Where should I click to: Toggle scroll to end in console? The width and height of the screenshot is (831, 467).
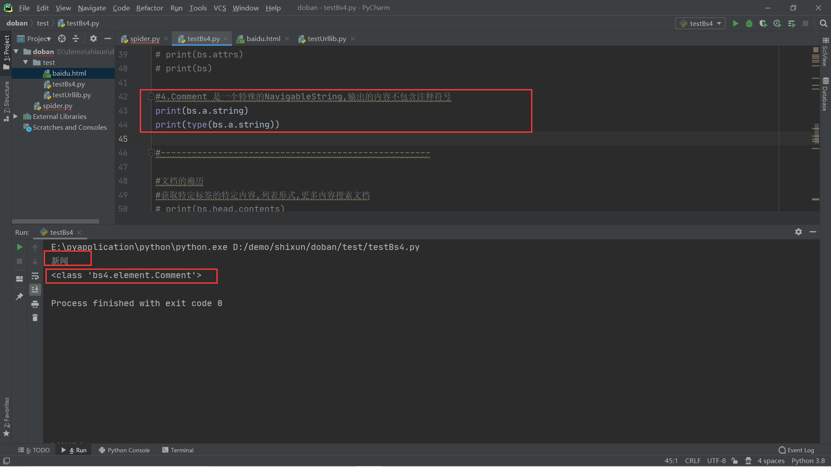tap(35, 290)
